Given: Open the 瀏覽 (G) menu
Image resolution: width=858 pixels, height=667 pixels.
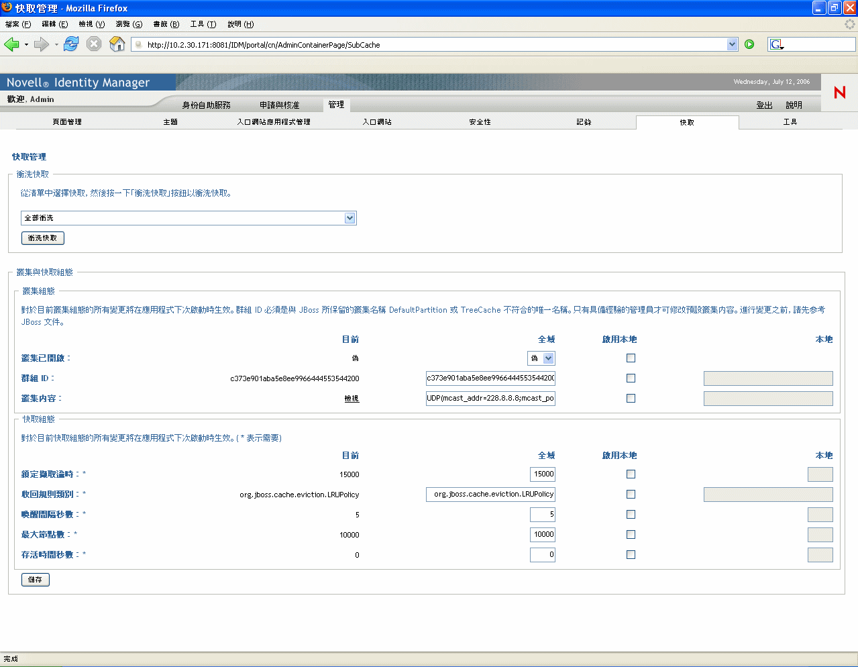Looking at the screenshot, I should tap(129, 24).
